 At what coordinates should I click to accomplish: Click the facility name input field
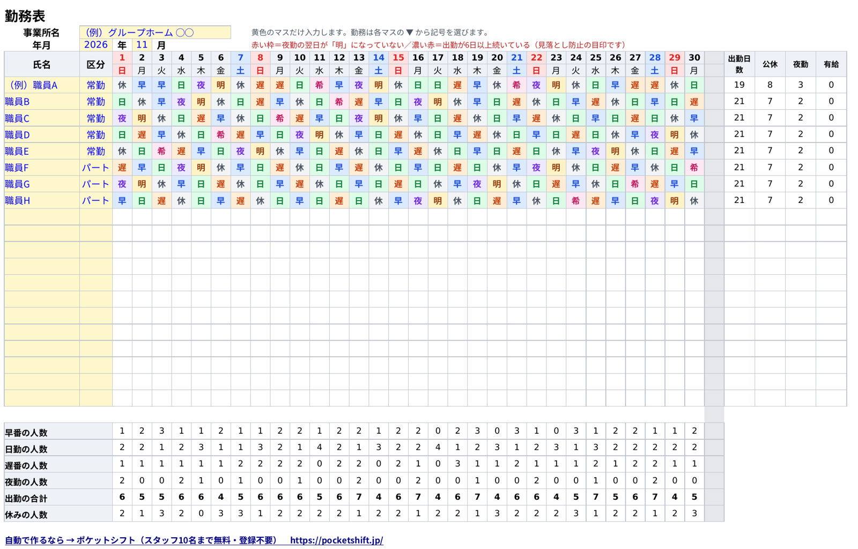click(x=155, y=32)
